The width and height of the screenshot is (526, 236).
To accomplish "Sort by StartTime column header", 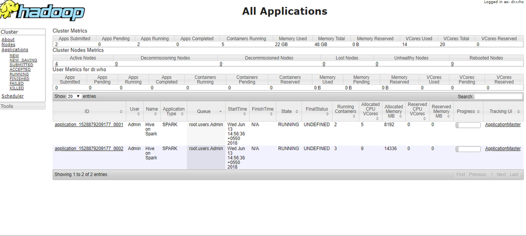I will pyautogui.click(x=237, y=111).
